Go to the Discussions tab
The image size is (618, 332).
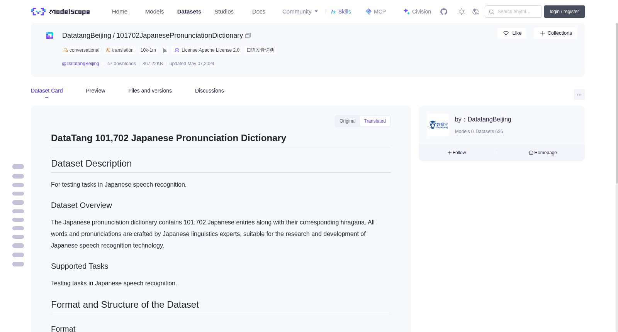pos(209,91)
